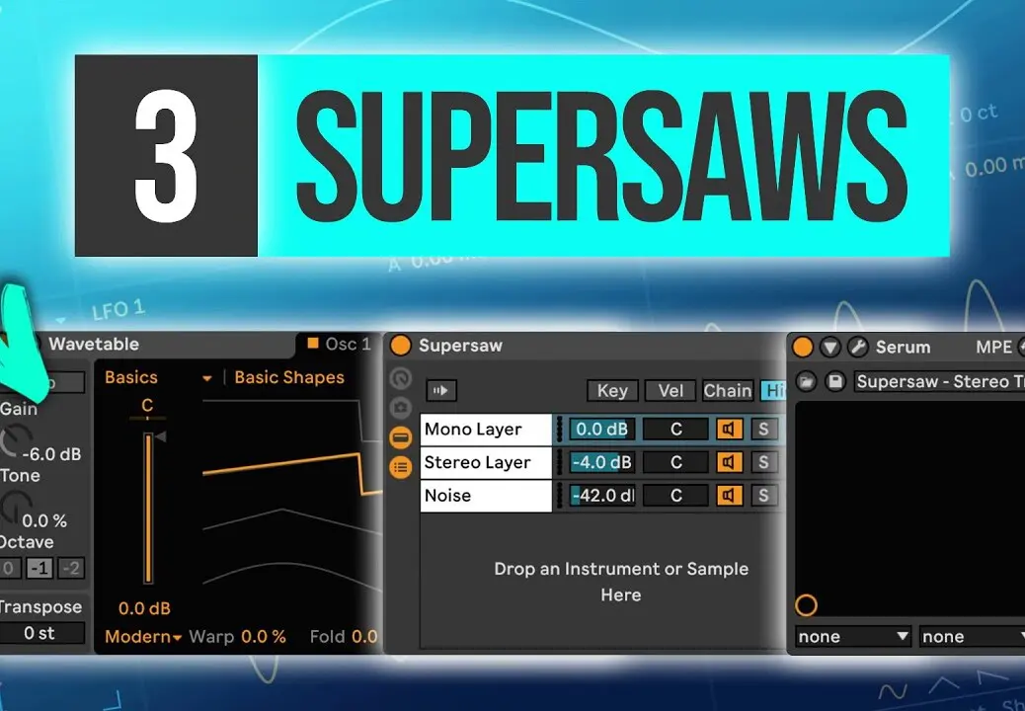Click the Transpose 0 st field
Screen dimensions: 1025x711
click(40, 633)
